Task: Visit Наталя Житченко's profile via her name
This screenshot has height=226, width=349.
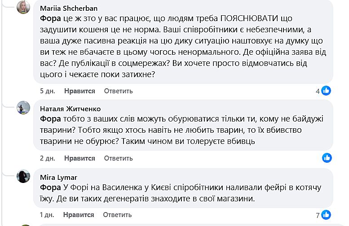Action: point(70,109)
